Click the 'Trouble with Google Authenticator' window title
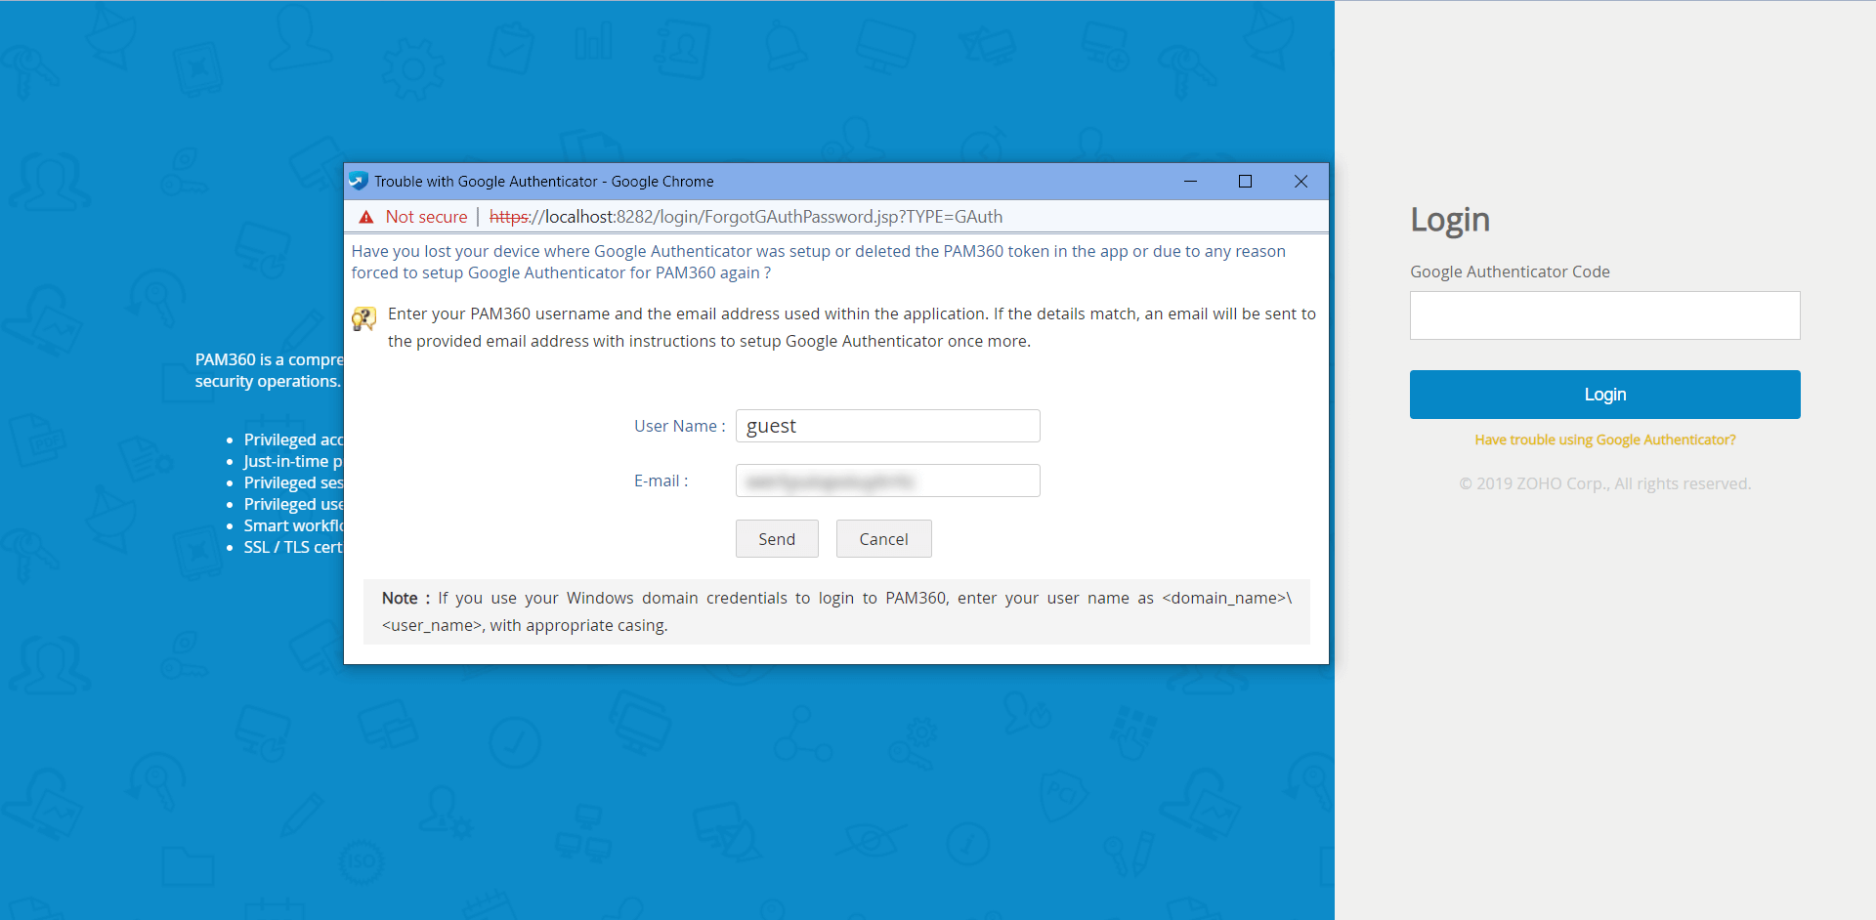1876x920 pixels. point(544,182)
